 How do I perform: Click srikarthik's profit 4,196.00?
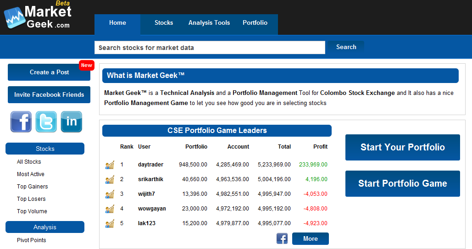click(x=317, y=179)
